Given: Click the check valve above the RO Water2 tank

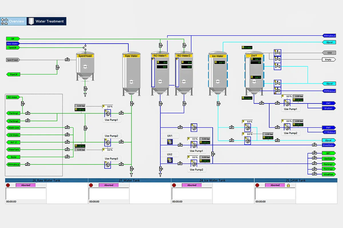Looking at the screenshot, I should point(184,45).
